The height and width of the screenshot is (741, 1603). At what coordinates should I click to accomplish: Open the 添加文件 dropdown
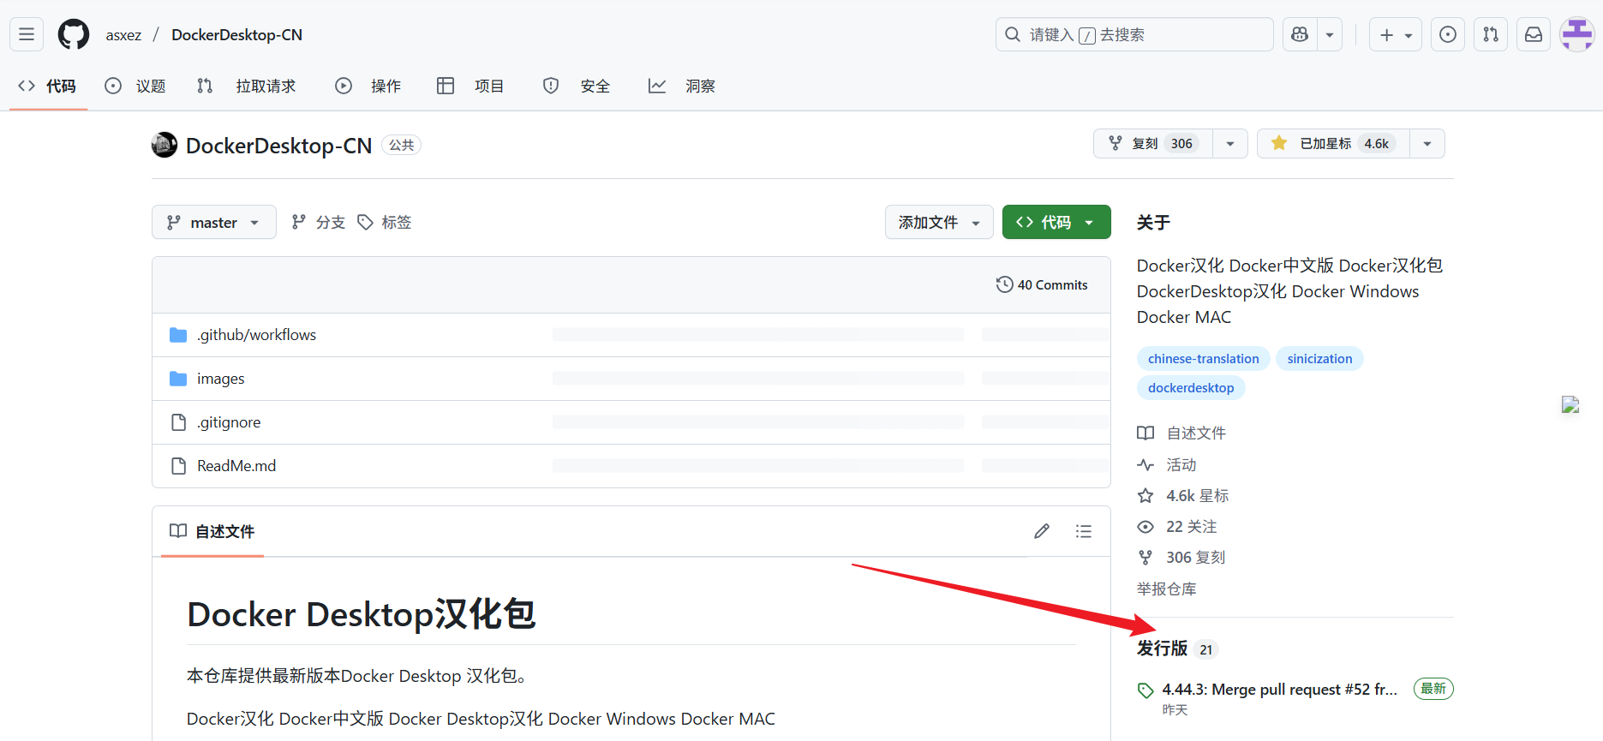939,222
